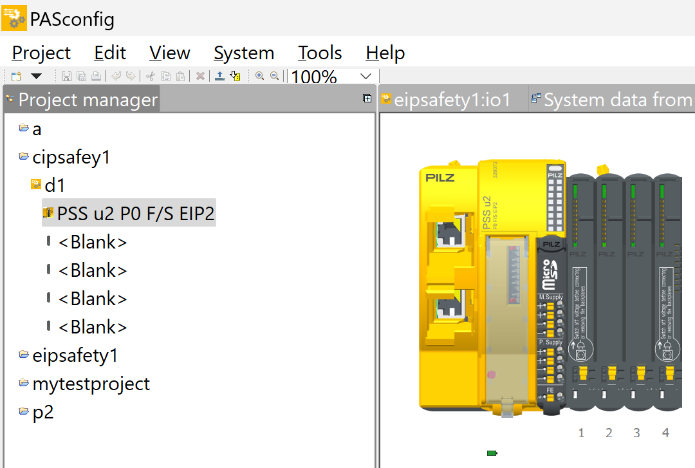Image resolution: width=695 pixels, height=468 pixels.
Task: Click the p2 folder icon in tree
Action: [x=24, y=411]
